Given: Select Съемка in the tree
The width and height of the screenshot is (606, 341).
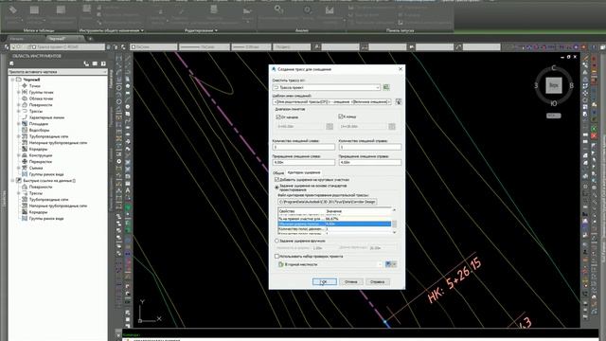Looking at the screenshot, I should (x=36, y=168).
